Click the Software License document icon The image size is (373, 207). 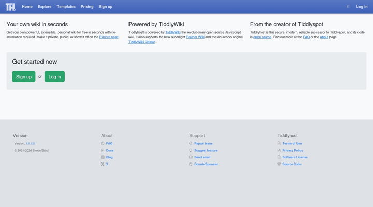click(279, 157)
